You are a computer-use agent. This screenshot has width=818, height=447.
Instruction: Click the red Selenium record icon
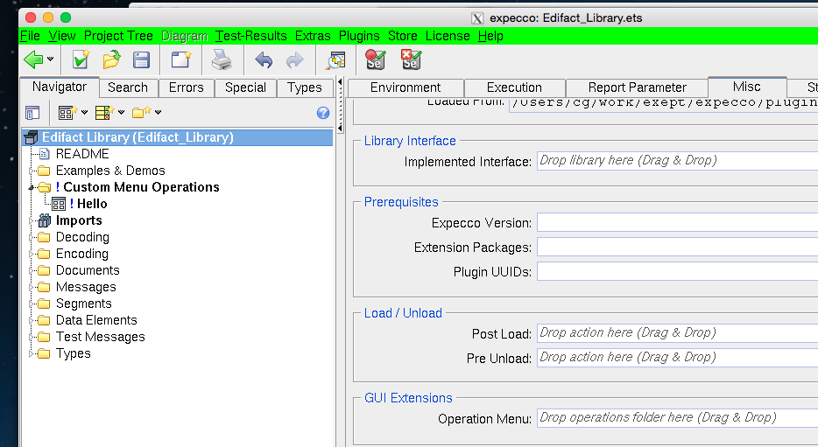point(375,59)
